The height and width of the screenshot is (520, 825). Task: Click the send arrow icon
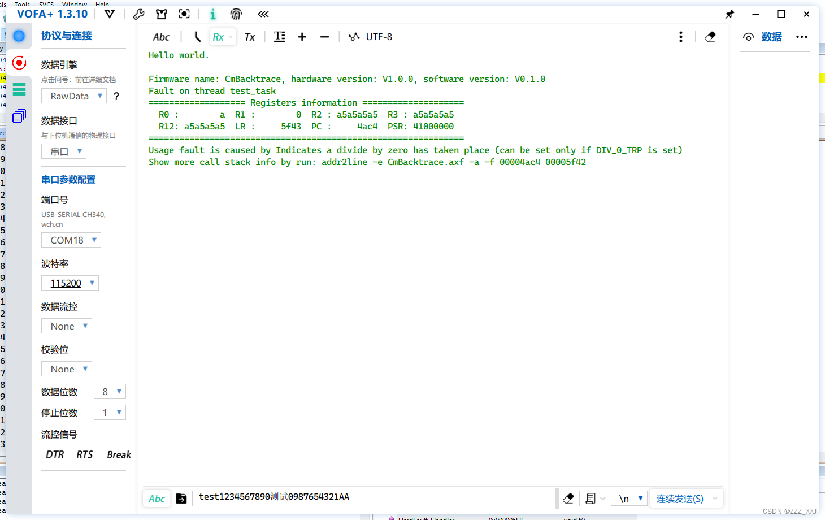point(181,499)
